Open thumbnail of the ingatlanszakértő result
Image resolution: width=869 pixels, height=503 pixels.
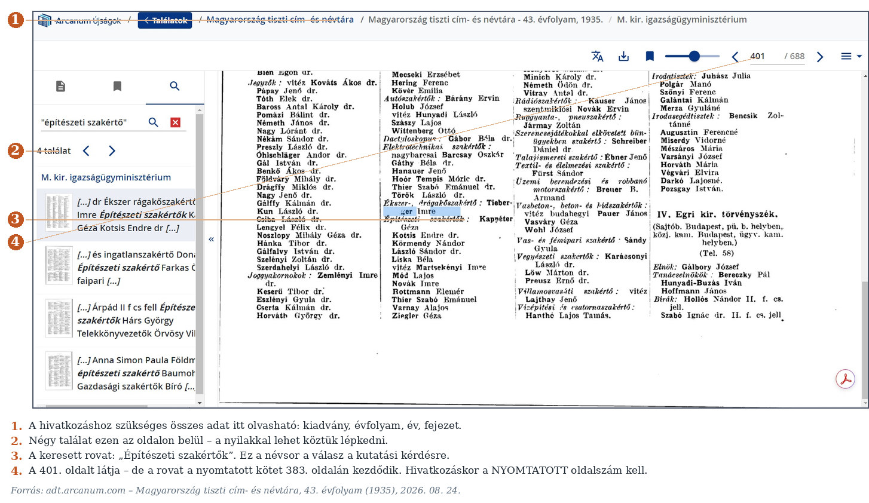tap(59, 265)
